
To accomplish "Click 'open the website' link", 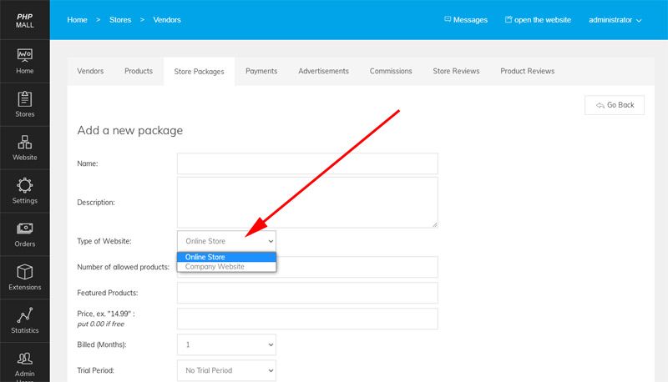I will tap(538, 19).
